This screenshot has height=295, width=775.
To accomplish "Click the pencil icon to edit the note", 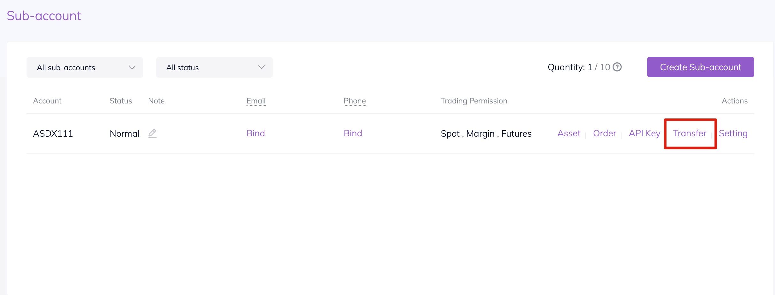I will point(153,133).
